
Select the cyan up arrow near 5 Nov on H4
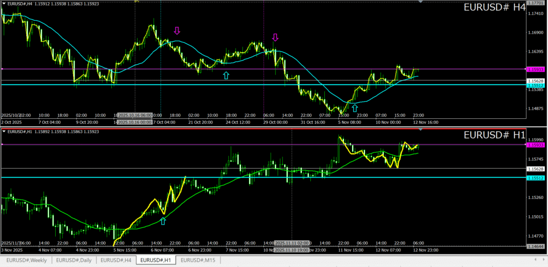[355, 109]
